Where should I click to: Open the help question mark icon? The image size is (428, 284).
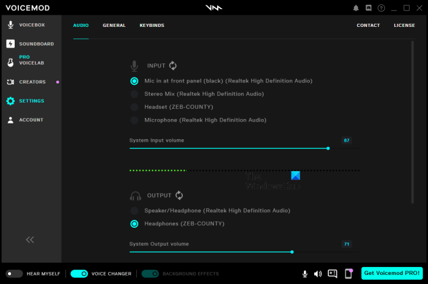click(381, 8)
